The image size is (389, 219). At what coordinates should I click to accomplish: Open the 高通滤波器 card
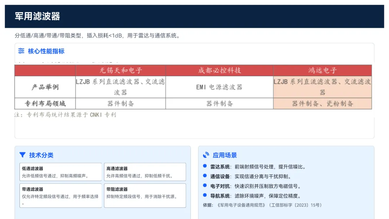pos(145,172)
